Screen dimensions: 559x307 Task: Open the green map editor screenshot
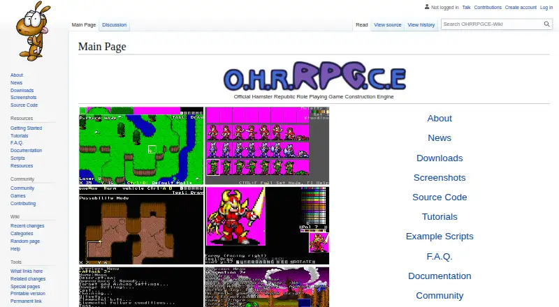click(x=141, y=146)
